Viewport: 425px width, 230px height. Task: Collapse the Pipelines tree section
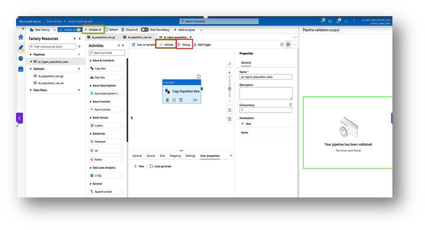(x=30, y=54)
